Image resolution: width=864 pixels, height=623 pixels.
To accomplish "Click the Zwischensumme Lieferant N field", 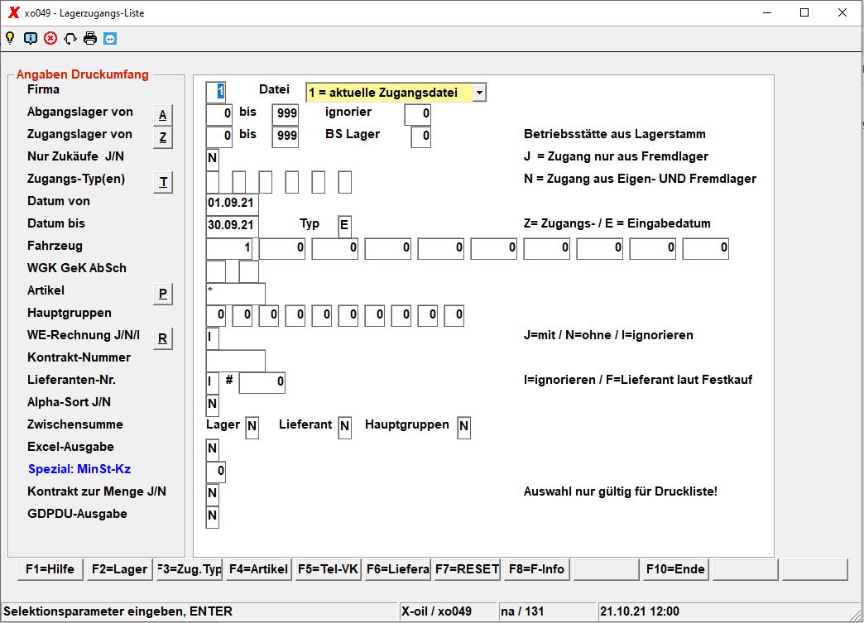I will pyautogui.click(x=344, y=427).
